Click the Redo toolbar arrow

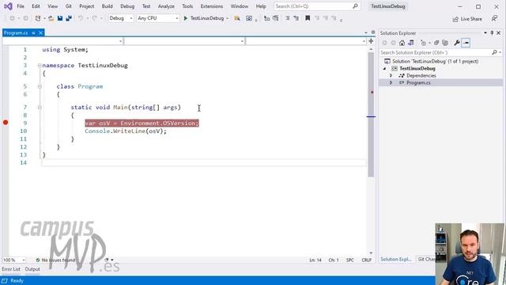tap(94, 18)
